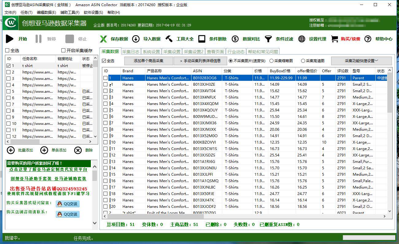Click the 手动采集列表详细信息 button

coord(200,61)
